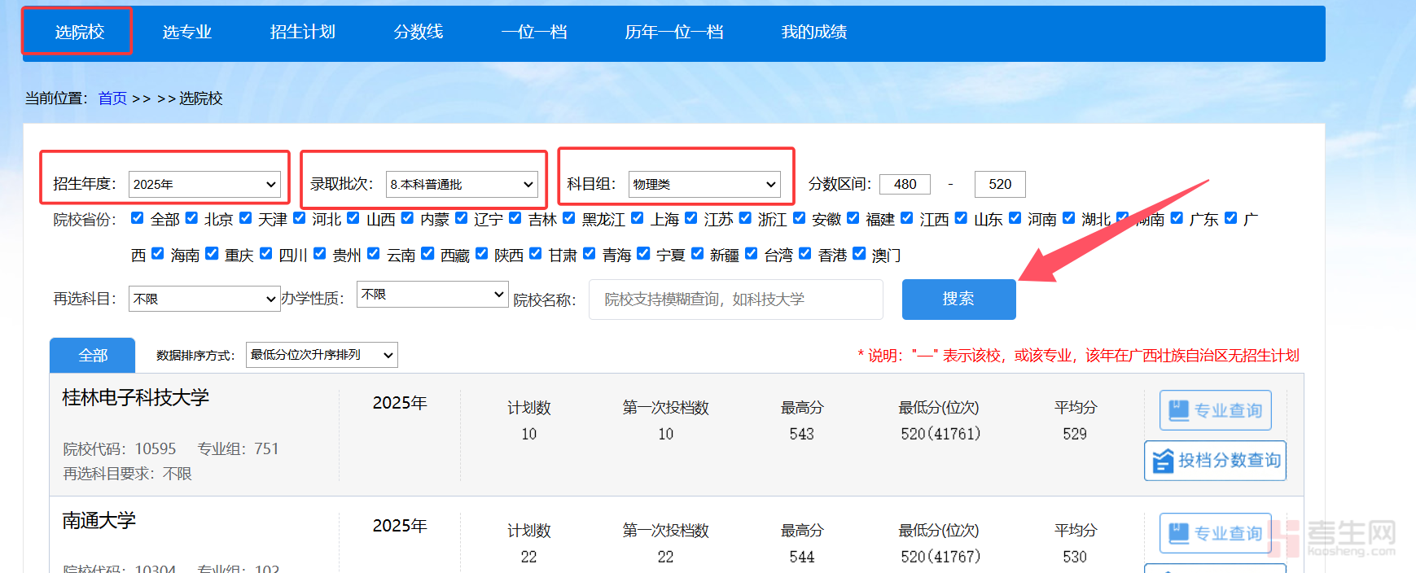Toggle the 内蒙 checkbox

point(407,217)
